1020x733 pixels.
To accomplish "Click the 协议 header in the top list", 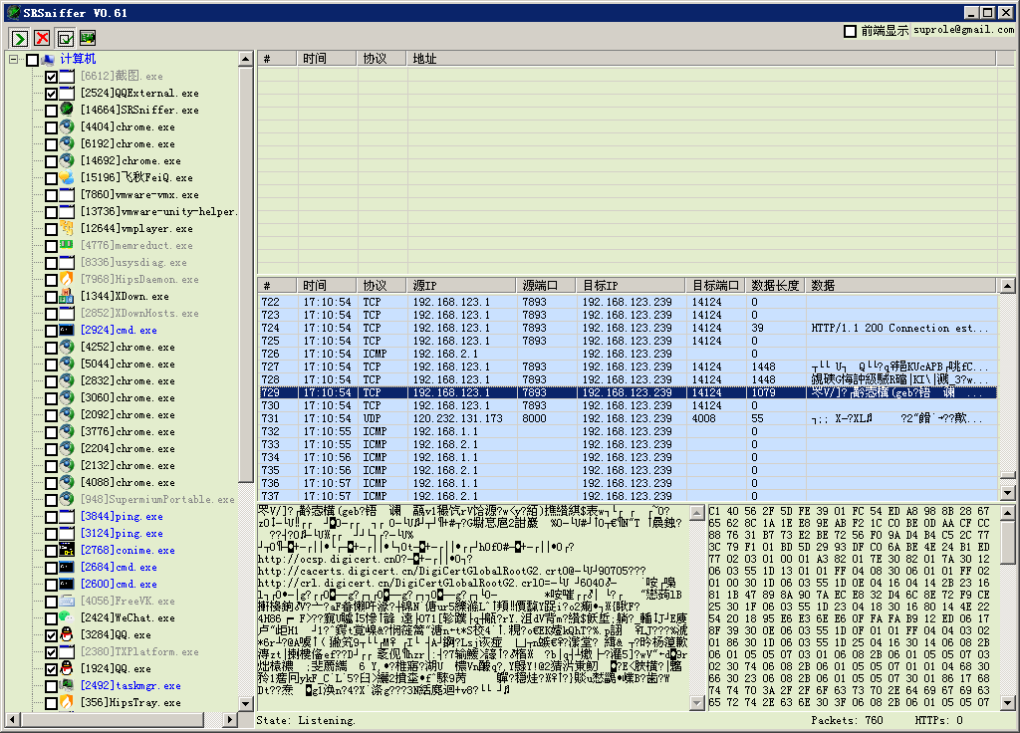I will [x=375, y=59].
